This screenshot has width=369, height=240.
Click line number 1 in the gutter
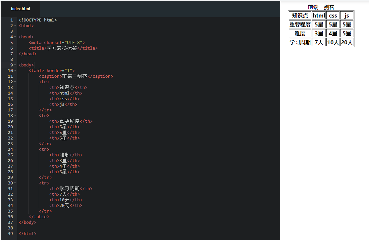(x=11, y=20)
